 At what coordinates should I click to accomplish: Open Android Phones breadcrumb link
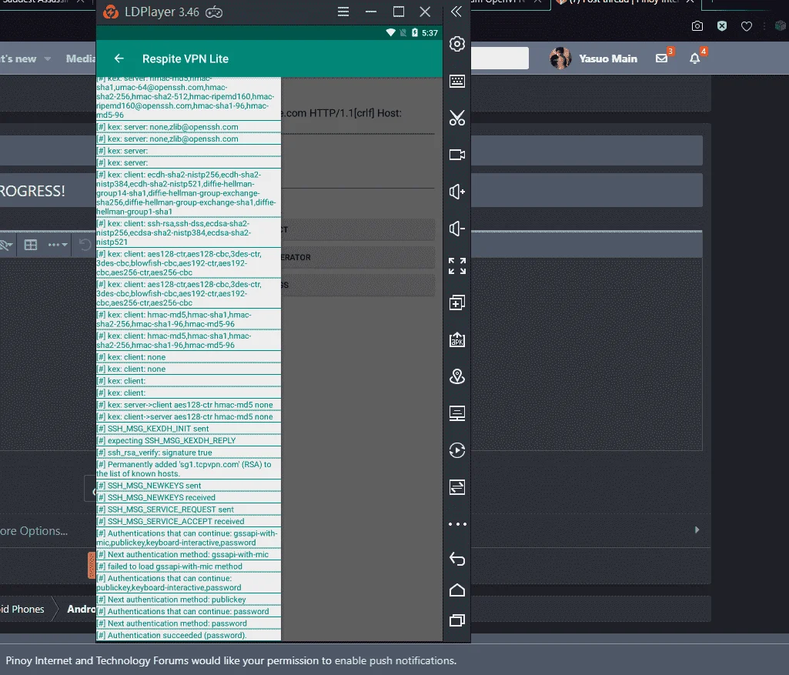22,609
